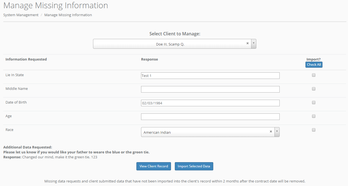This screenshot has width=348, height=186.
Task: Click the Manage Missing Information breadcrumb
Action: (x=68, y=15)
